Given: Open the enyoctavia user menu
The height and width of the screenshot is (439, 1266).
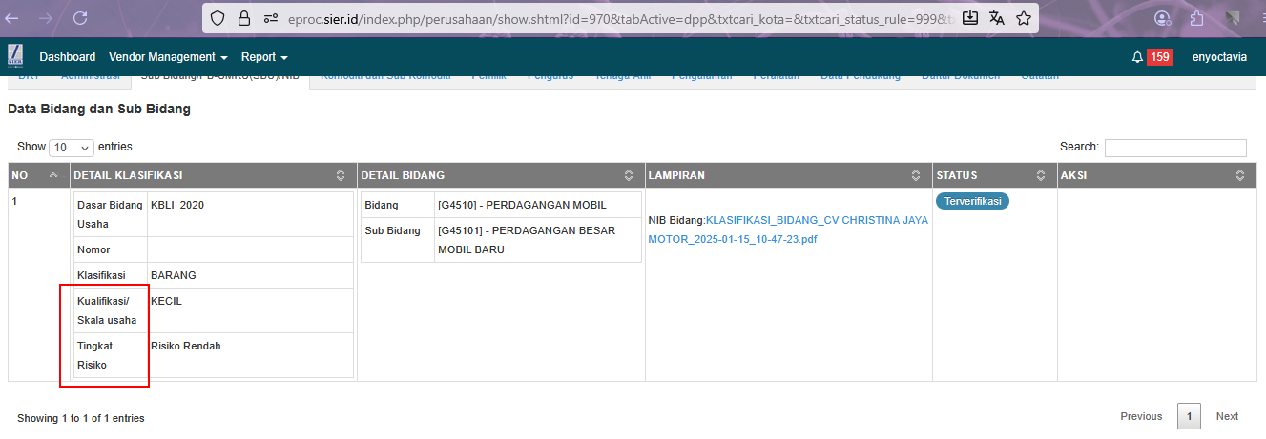Looking at the screenshot, I should click(x=1219, y=57).
